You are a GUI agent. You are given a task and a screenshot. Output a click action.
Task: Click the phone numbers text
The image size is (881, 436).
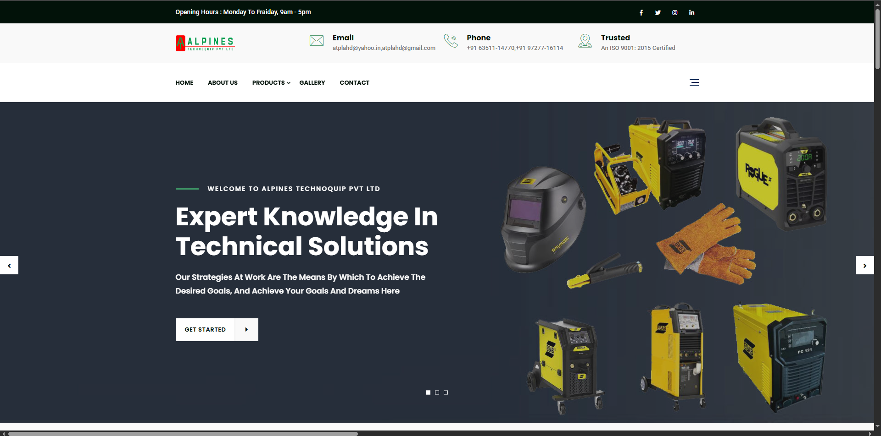[515, 48]
